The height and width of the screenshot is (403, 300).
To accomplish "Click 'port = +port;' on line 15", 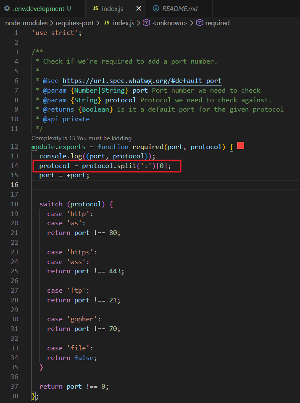I will click(x=64, y=175).
